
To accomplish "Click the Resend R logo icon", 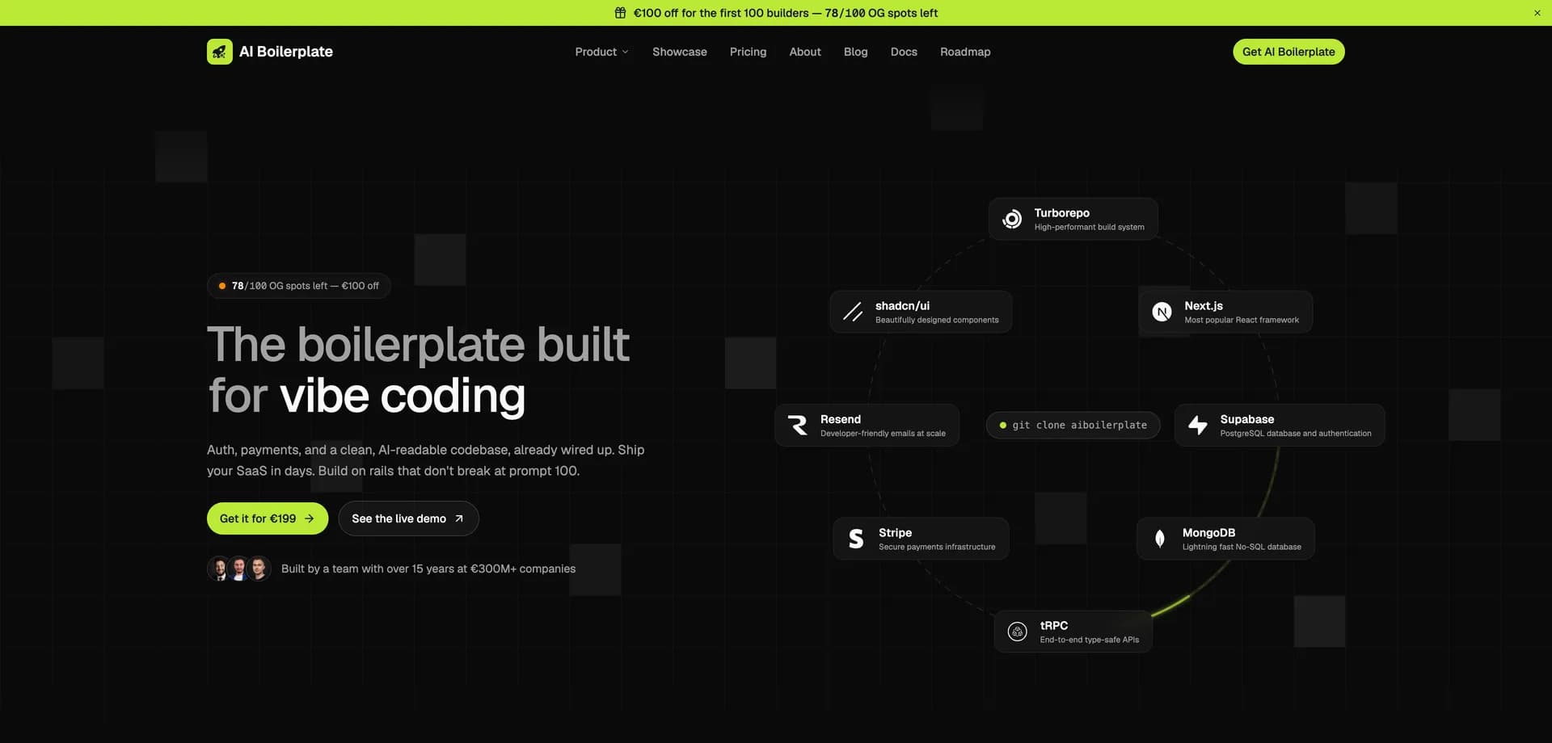I will 798,425.
